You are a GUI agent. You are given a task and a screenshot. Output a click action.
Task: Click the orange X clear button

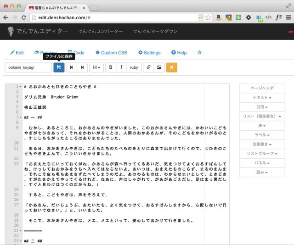(x=171, y=67)
